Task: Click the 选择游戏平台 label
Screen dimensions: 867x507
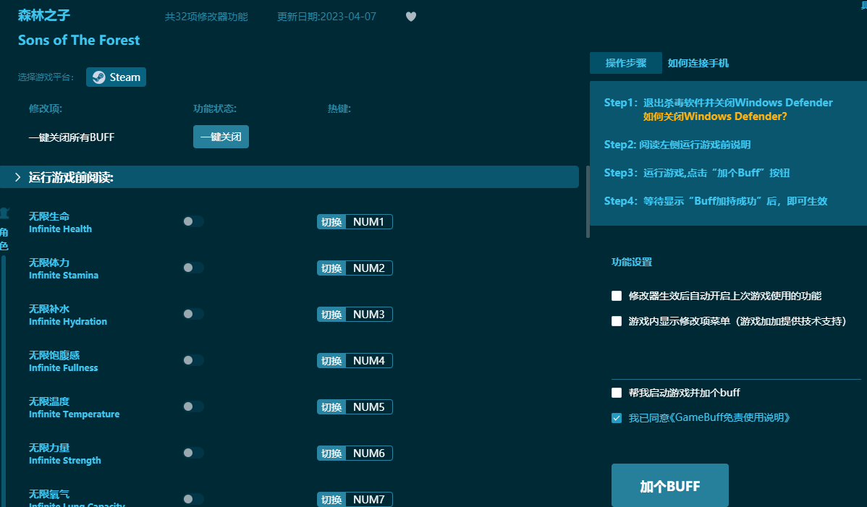Action: click(46, 77)
